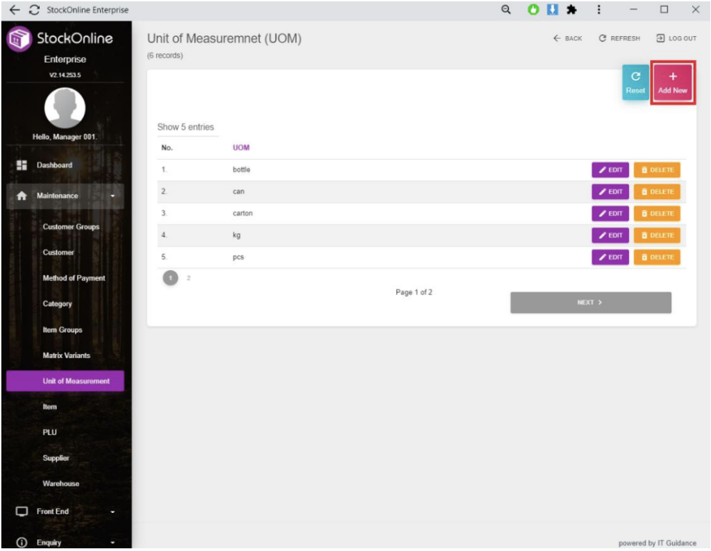This screenshot has width=711, height=551.
Task: Reload page with browser refresh icon
Action: pyautogui.click(x=33, y=10)
